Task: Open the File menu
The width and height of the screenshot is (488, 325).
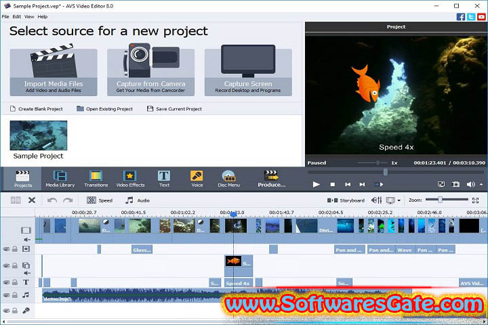Action: [x=5, y=16]
